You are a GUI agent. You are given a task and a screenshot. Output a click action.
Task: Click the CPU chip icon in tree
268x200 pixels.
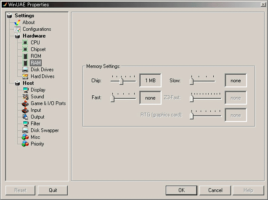[x=25, y=43]
